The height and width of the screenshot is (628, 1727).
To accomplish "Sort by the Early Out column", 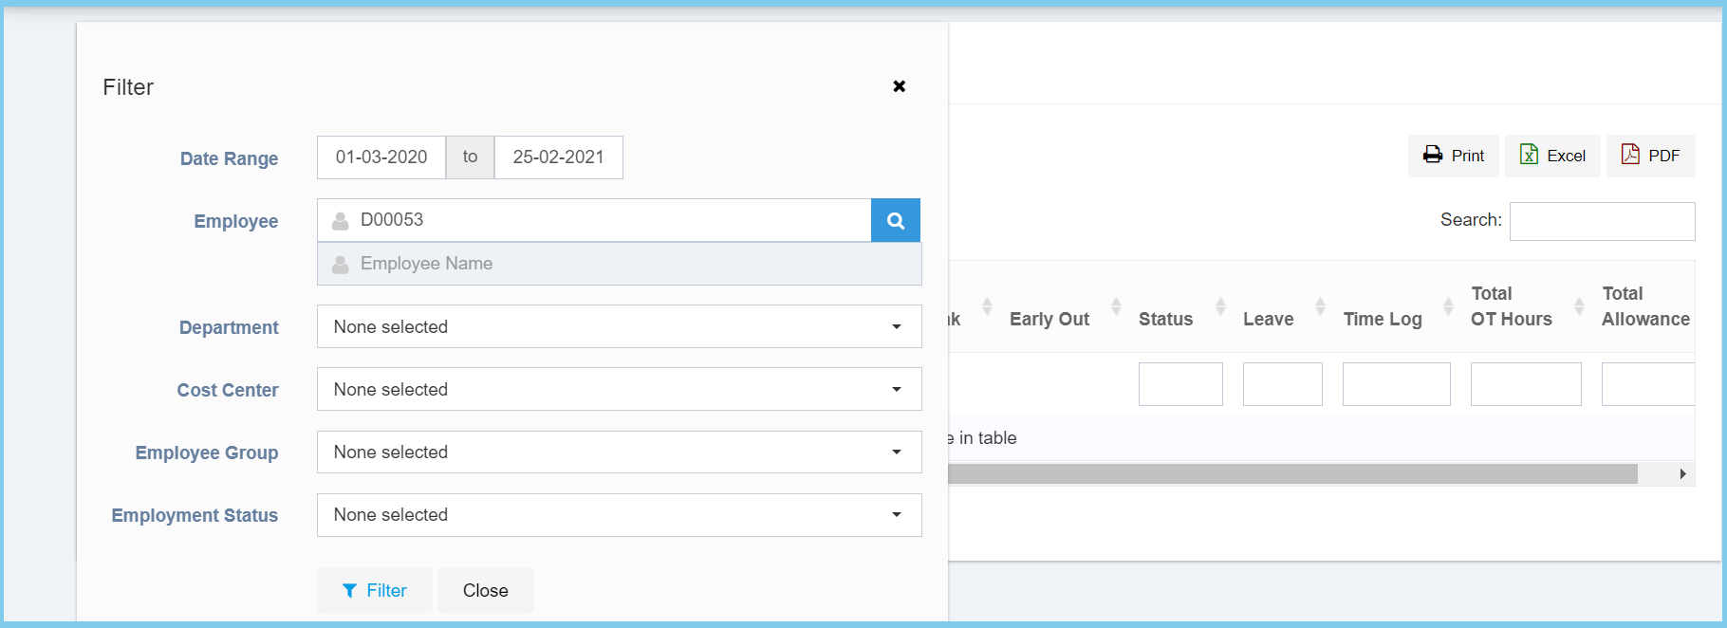I will tap(1049, 319).
